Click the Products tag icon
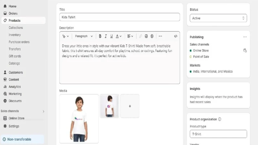 tap(5, 20)
